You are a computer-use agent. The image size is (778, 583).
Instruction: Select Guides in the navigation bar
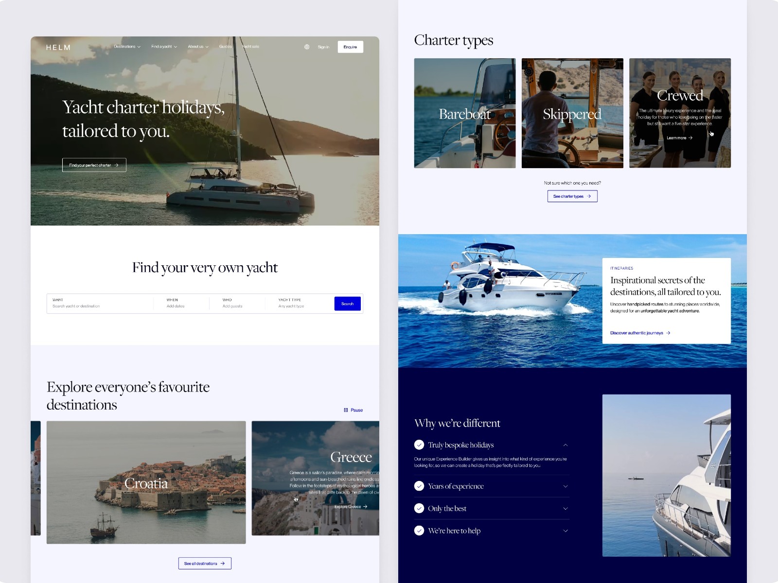coord(225,47)
